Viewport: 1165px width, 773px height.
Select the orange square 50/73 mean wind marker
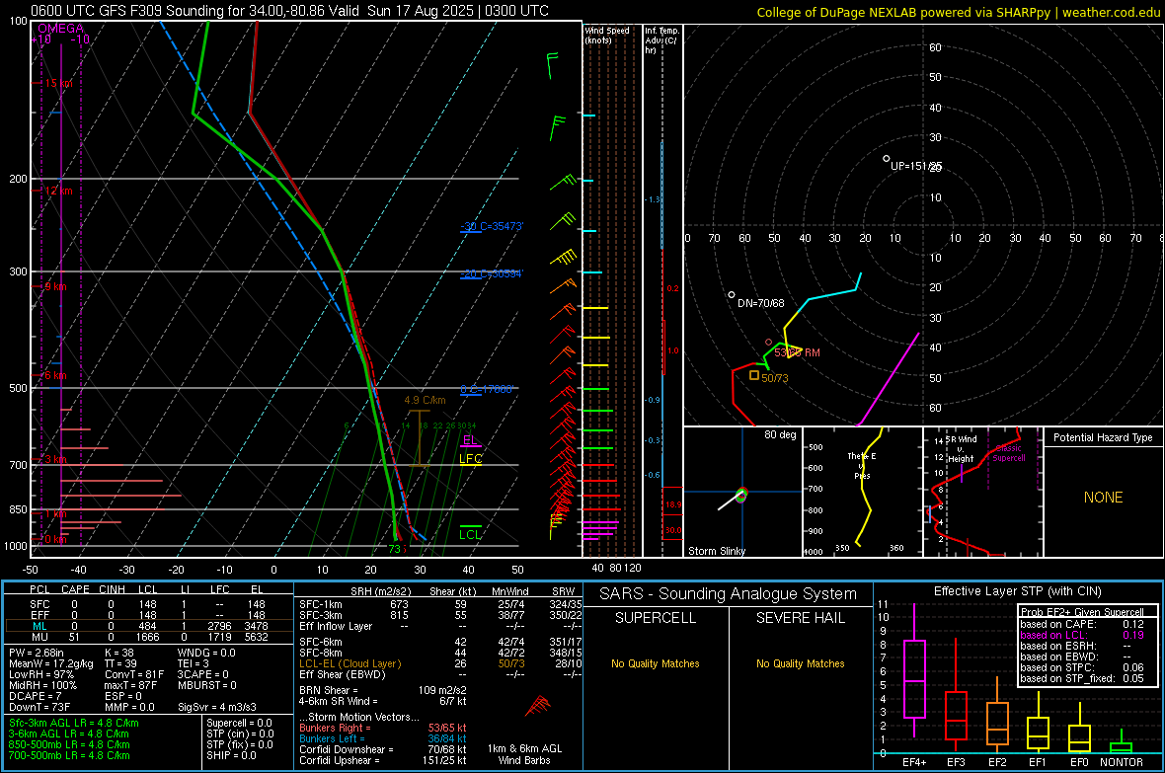point(754,375)
